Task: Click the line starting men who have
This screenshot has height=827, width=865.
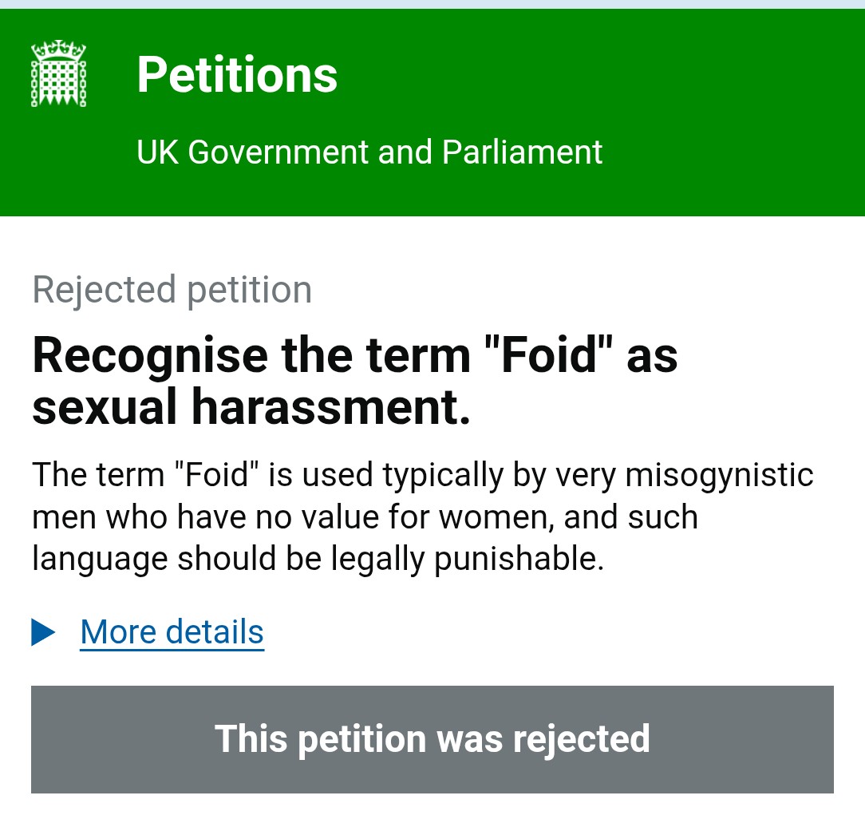Action: tap(365, 517)
